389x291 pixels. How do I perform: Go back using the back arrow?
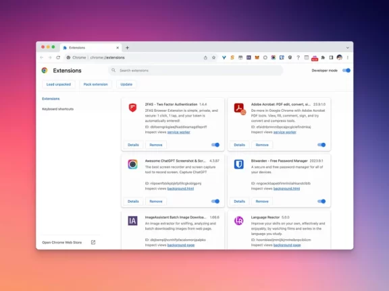pyautogui.click(x=42, y=58)
